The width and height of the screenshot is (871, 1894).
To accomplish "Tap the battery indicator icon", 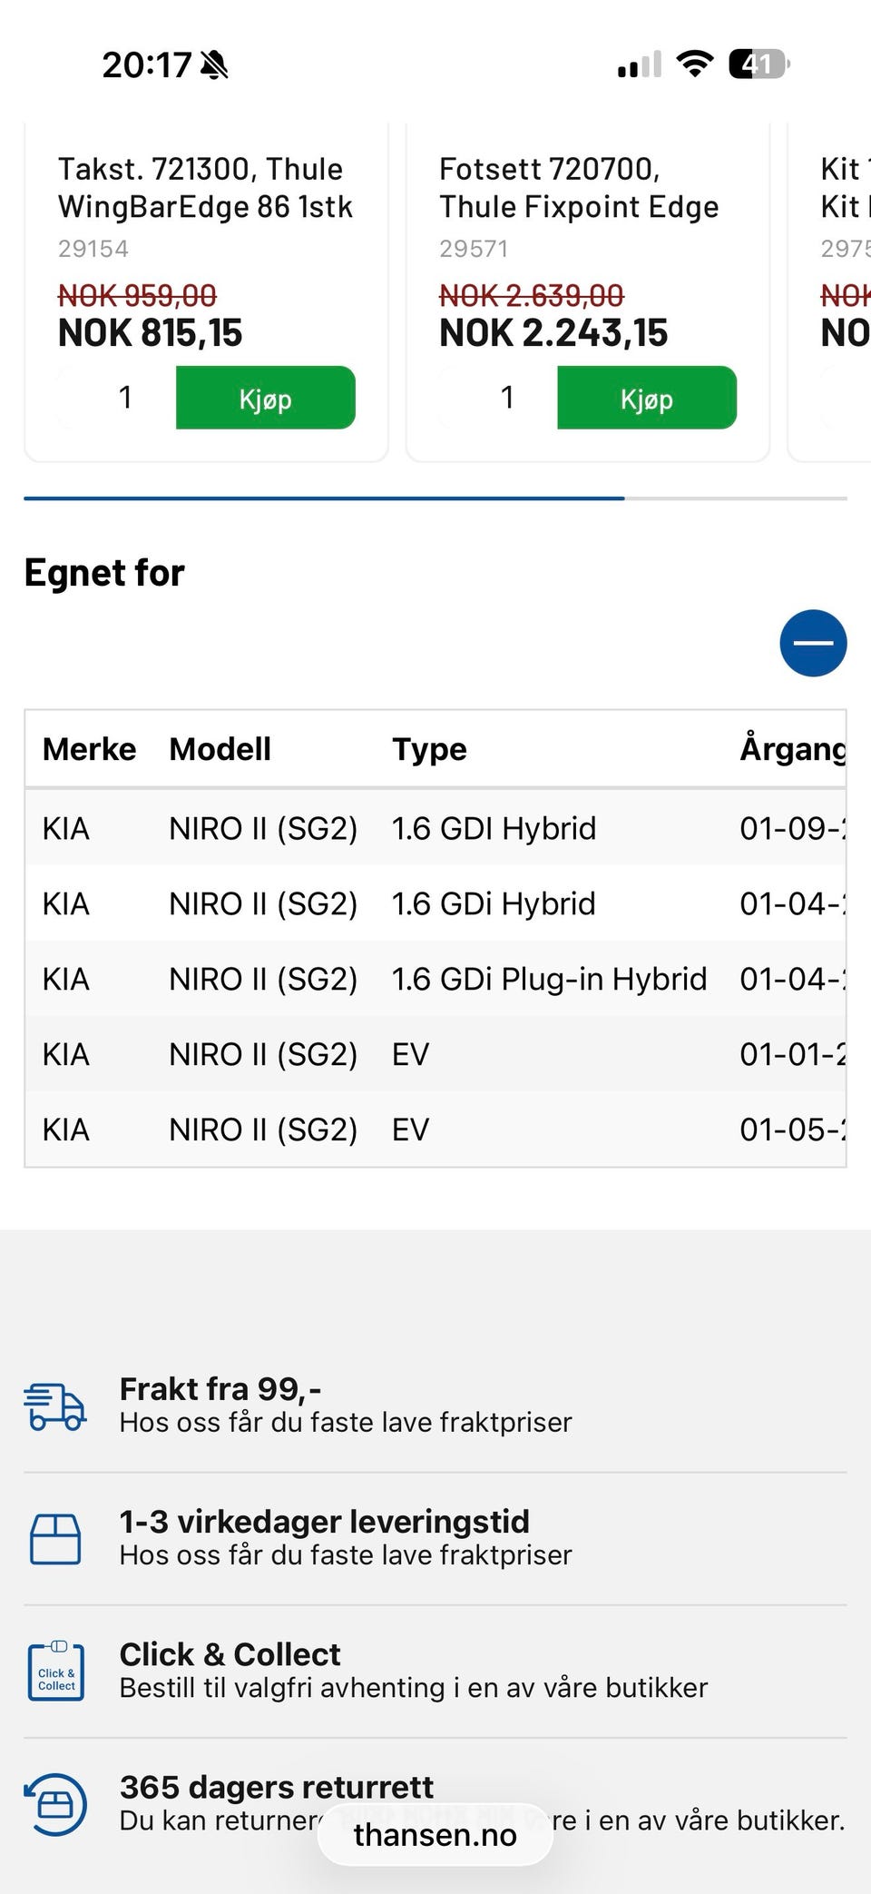I will click(x=759, y=64).
